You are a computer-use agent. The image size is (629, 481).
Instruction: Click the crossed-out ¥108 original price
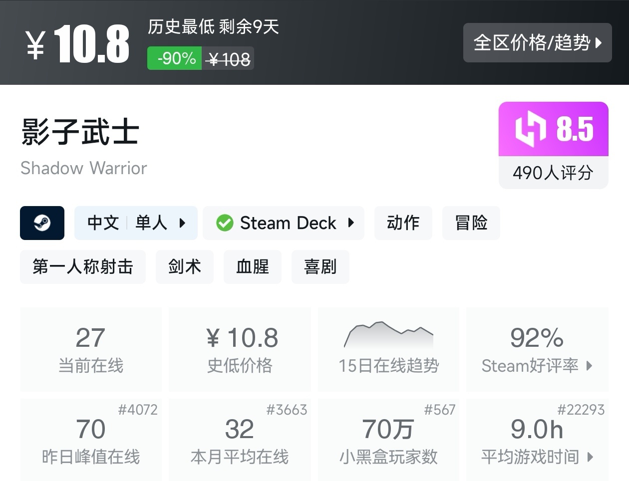click(228, 59)
